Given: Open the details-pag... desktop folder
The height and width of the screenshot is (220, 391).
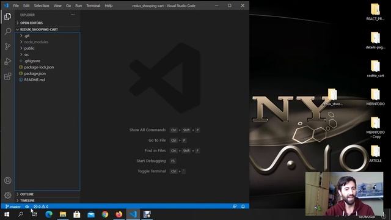Looking at the screenshot, I should (x=375, y=40).
